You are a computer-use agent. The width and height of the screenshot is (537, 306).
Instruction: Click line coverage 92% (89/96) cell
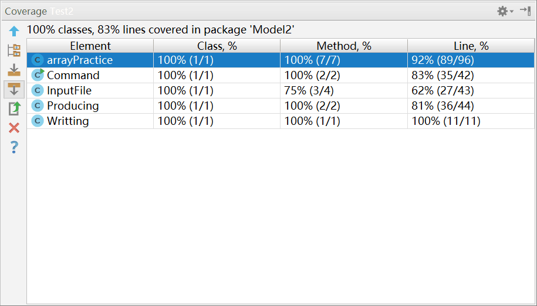click(471, 60)
